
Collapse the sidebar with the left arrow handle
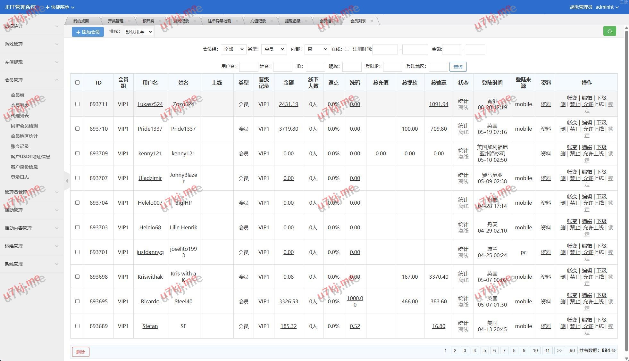coord(67,181)
